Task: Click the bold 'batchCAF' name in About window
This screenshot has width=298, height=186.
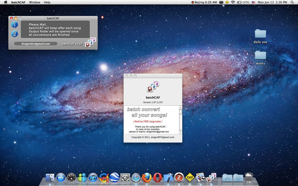Action: coord(153,97)
